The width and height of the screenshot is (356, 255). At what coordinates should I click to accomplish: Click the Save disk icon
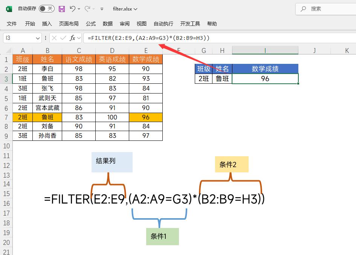62,9
